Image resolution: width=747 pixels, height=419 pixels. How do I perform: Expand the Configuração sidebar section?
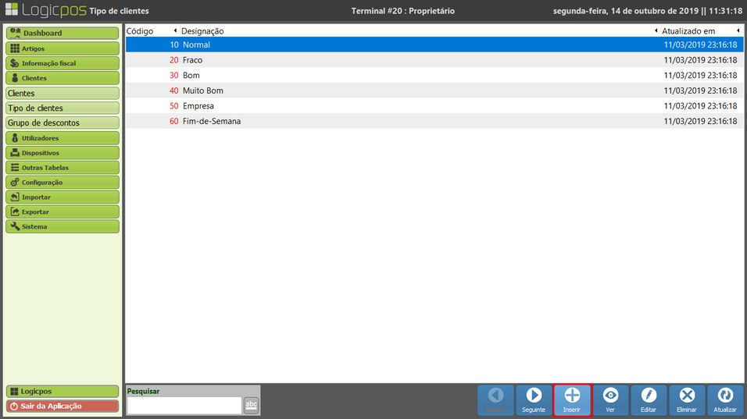(x=63, y=183)
